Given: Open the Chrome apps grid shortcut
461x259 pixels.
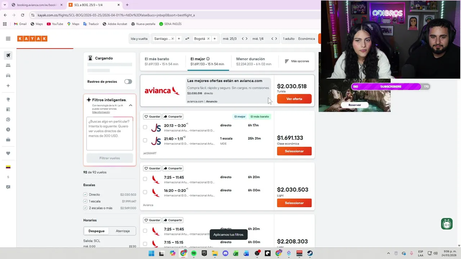Looking at the screenshot, I should click(x=5, y=24).
